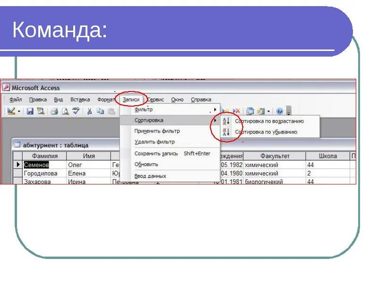Open the Сервис menu
Image resolution: width=378 pixels, height=283 pixels.
[155, 100]
